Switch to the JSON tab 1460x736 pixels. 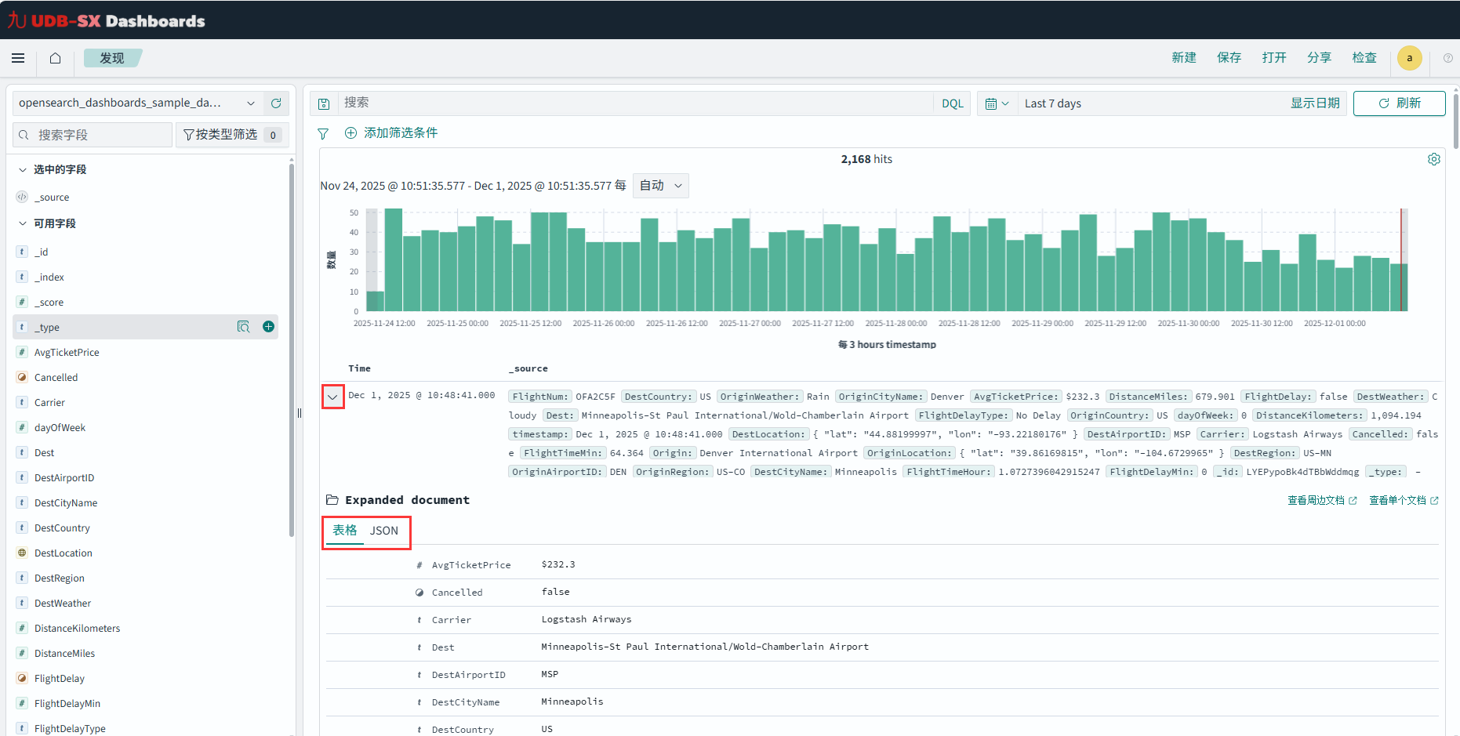click(384, 531)
